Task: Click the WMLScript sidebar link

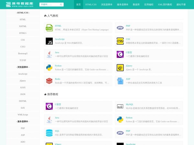Action: (23, 114)
